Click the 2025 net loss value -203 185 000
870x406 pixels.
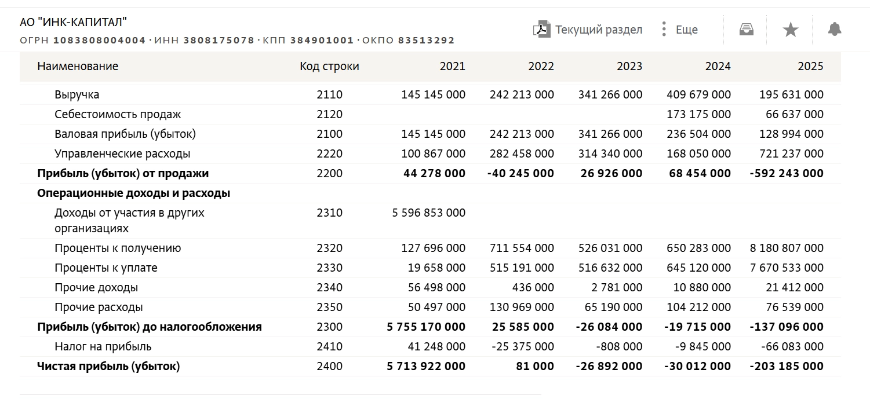pyautogui.click(x=787, y=366)
